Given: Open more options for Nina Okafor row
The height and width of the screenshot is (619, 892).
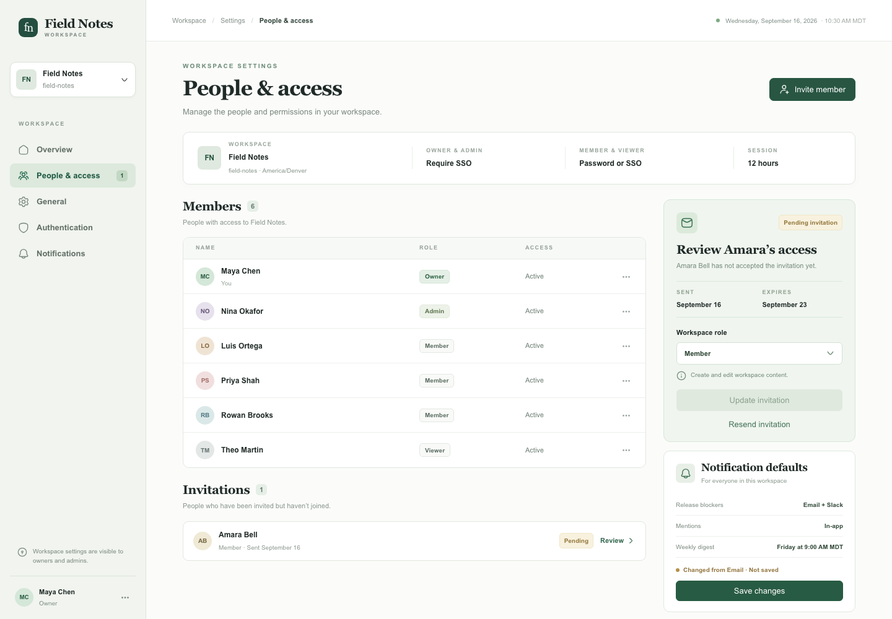Looking at the screenshot, I should (626, 311).
